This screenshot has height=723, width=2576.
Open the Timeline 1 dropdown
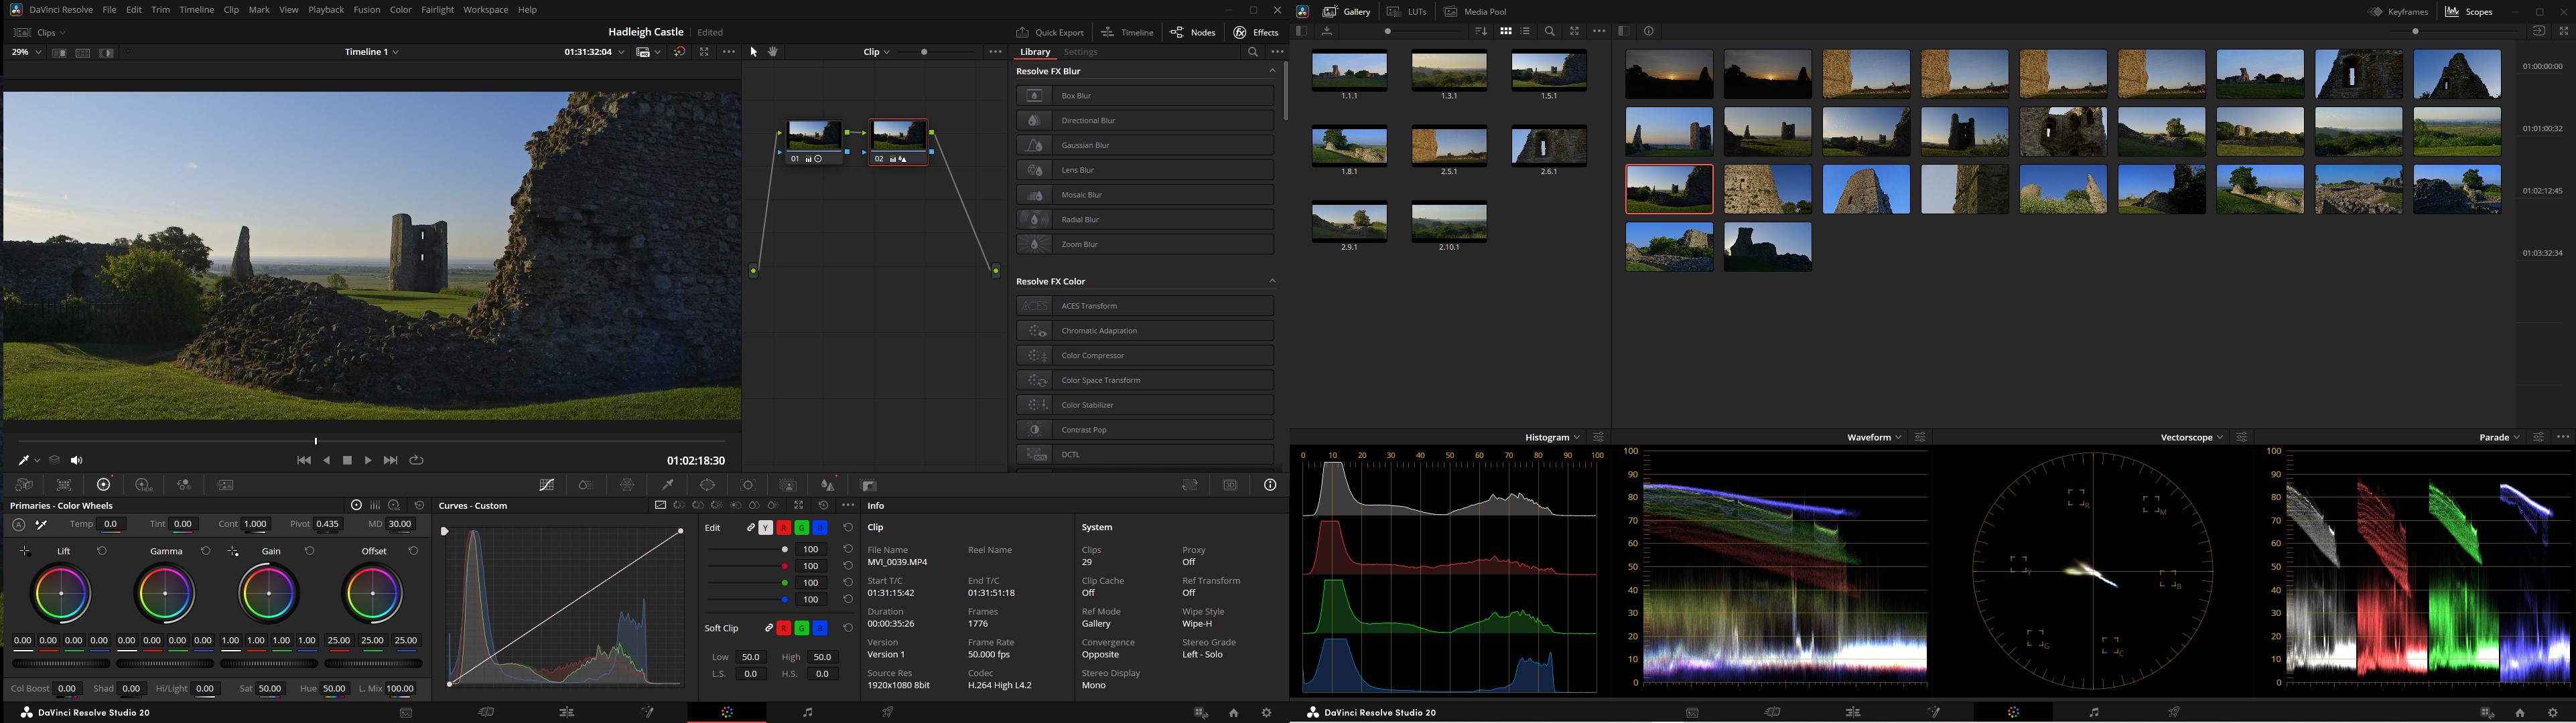point(372,52)
